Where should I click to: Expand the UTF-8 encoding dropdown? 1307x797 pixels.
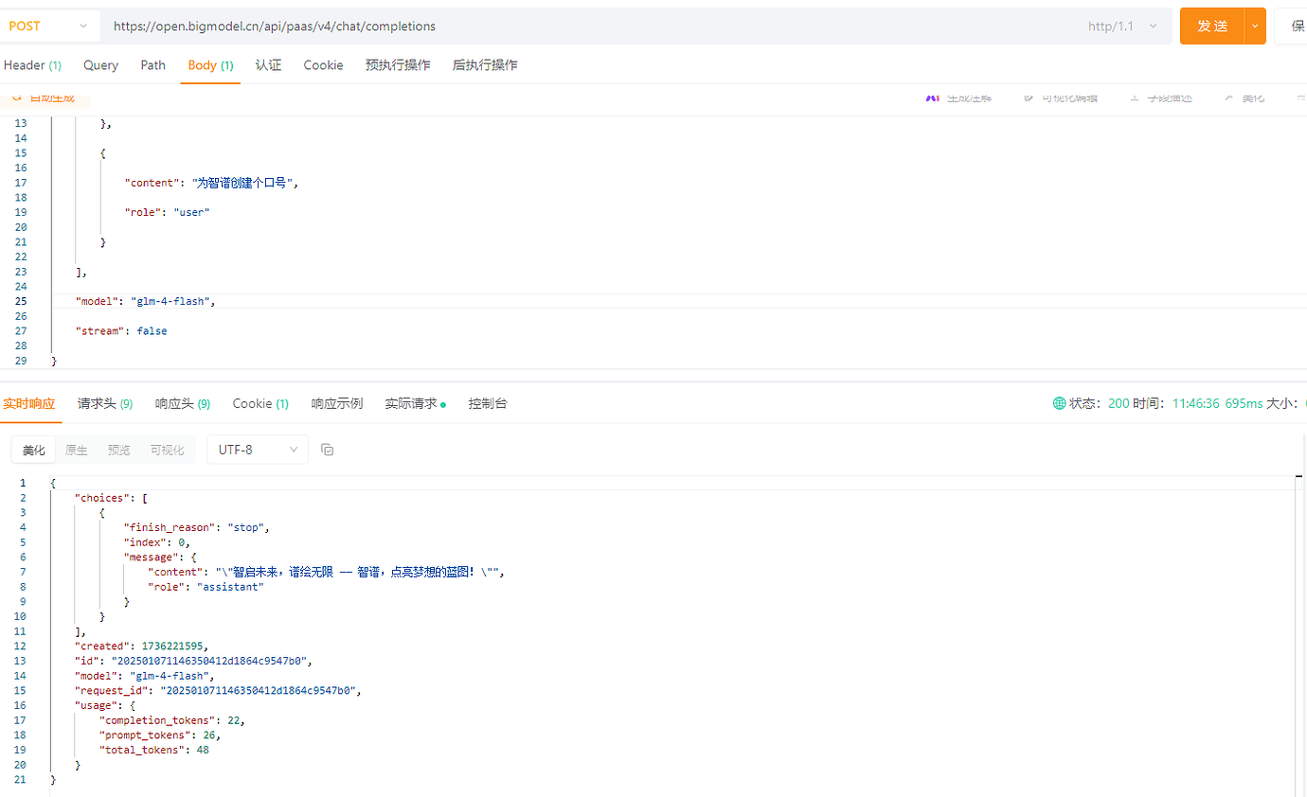pyautogui.click(x=258, y=450)
